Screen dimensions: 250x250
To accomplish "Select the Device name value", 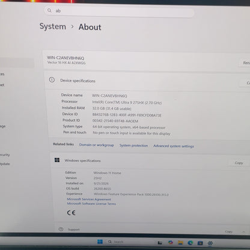I will click(x=109, y=96).
